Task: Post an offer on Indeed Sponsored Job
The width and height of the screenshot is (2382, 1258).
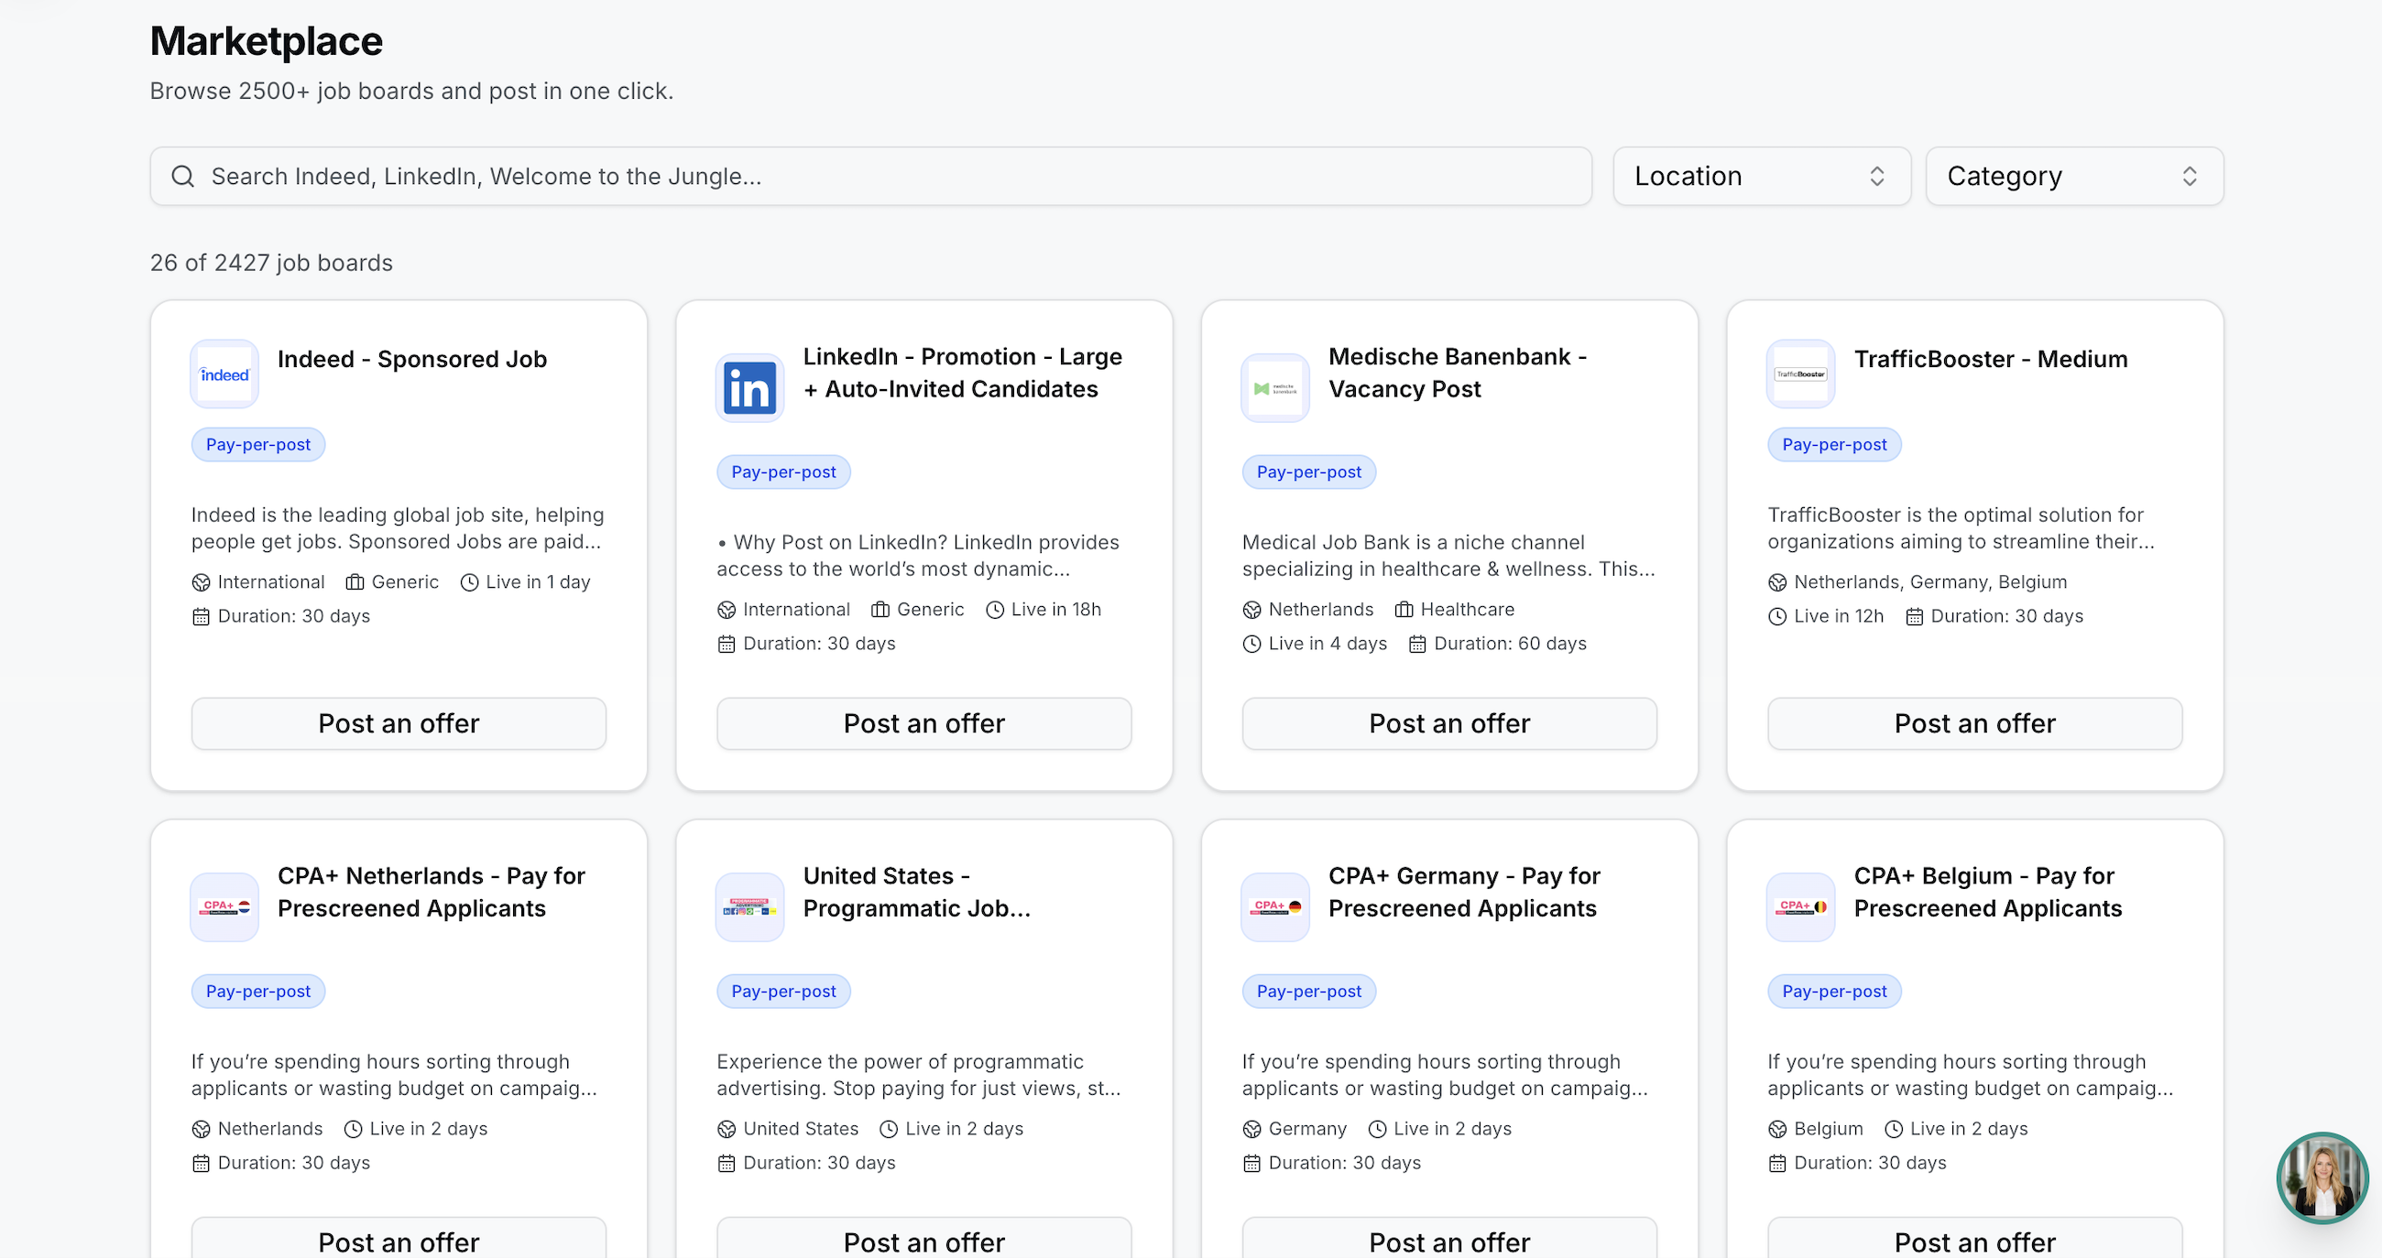Action: [399, 723]
